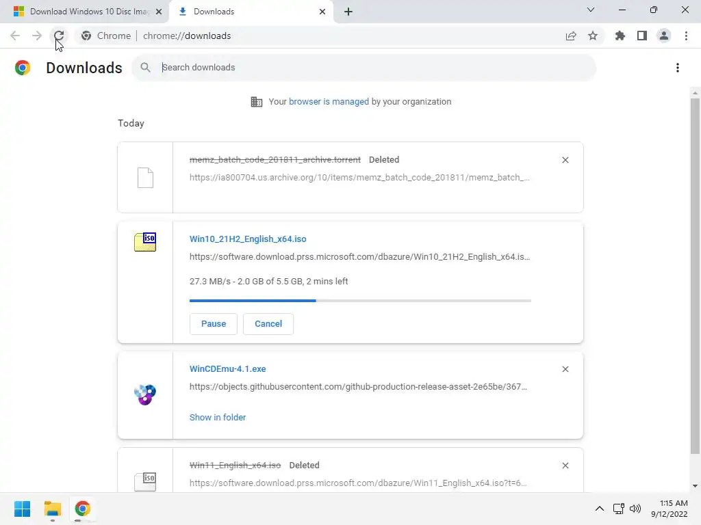Open clock and date in taskbar
The height and width of the screenshot is (525, 701).
point(670,509)
